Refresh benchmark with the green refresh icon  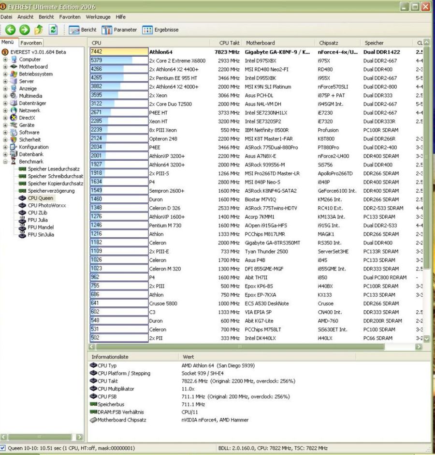[x=53, y=30]
